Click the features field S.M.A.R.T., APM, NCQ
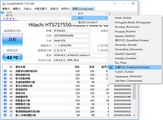The width and height of the screenshot is (163, 120). [80, 60]
